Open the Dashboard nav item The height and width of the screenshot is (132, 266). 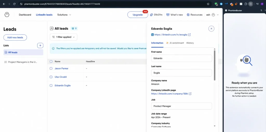pyautogui.click(x=25, y=15)
